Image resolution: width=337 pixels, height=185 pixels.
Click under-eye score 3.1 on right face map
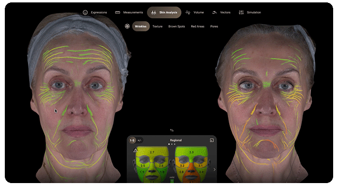pos(200,166)
